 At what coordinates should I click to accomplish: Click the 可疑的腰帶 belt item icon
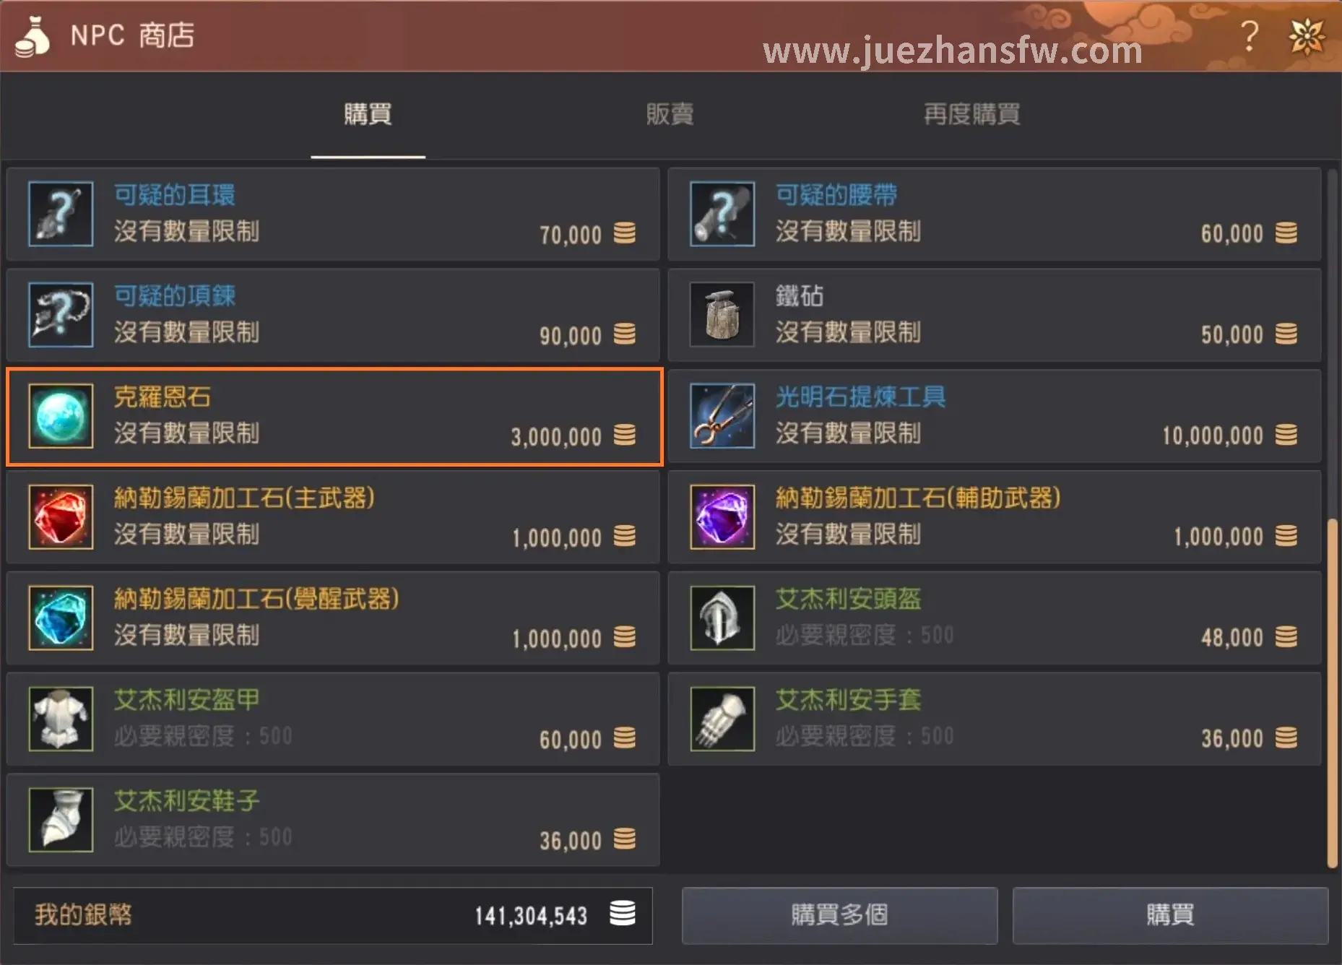(x=722, y=214)
